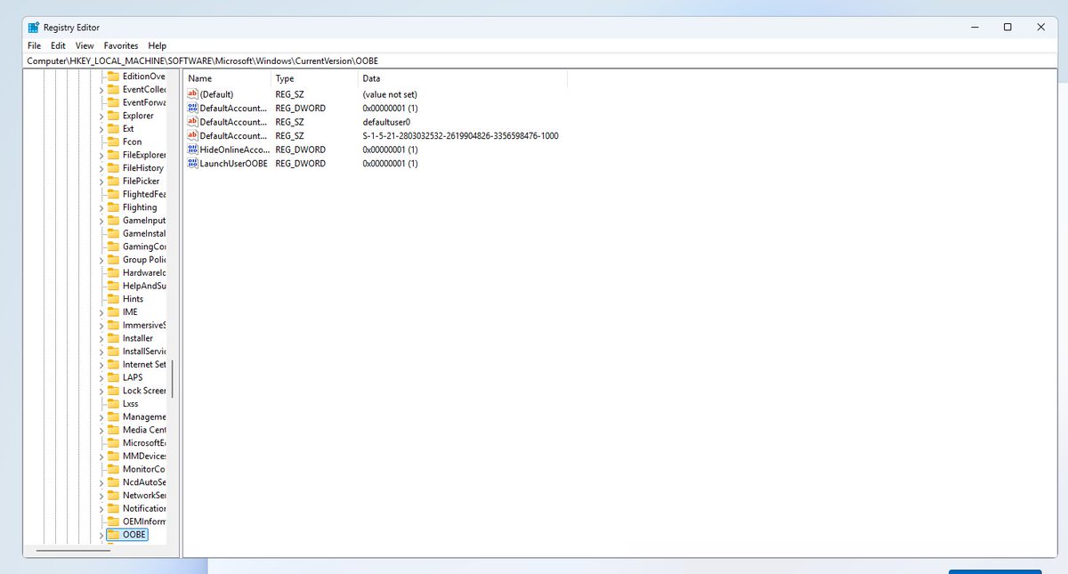
Task: Click the string icon of the (Default) value
Action: [x=192, y=94]
